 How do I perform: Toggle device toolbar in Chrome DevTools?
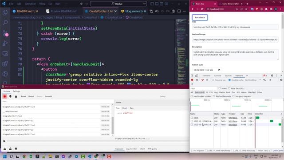tap(197, 76)
